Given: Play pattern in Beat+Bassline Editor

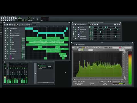Looking at the screenshot, I should click(x=73, y=25).
